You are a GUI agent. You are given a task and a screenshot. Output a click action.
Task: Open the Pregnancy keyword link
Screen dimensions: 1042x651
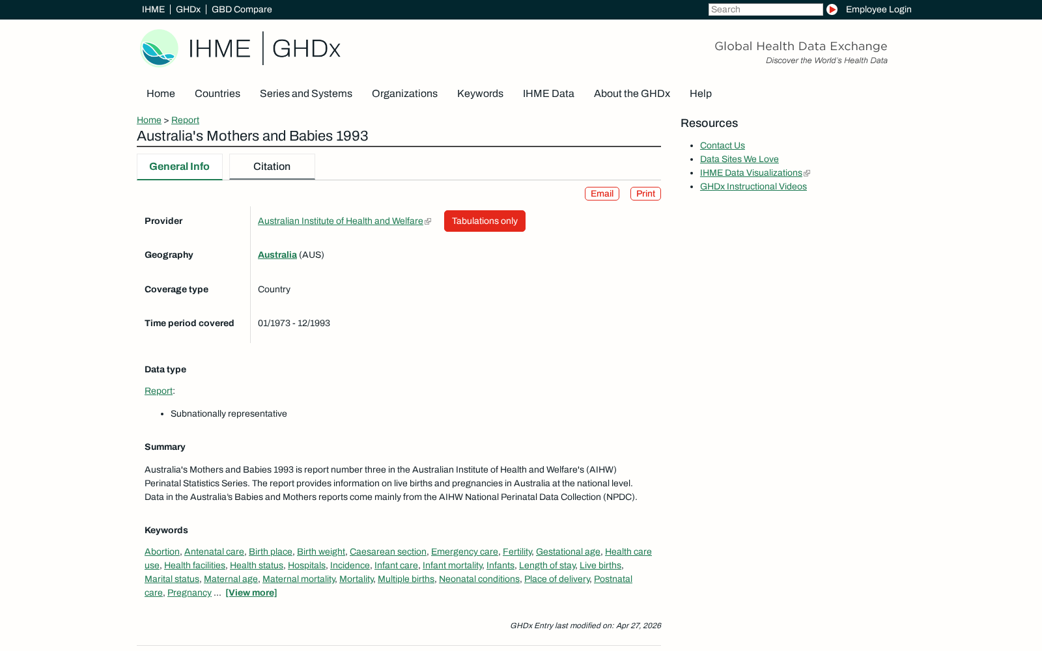190,592
